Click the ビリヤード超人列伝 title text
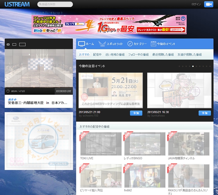Screen dimensions: 218x195 point(91,190)
